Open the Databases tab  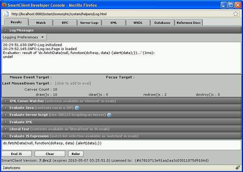162,23
